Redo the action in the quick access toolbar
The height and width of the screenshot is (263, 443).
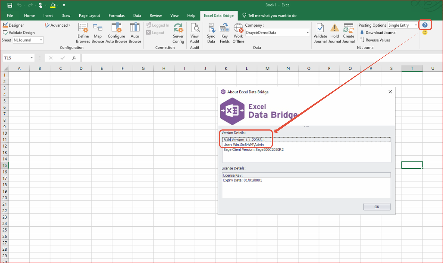pos(30,5)
